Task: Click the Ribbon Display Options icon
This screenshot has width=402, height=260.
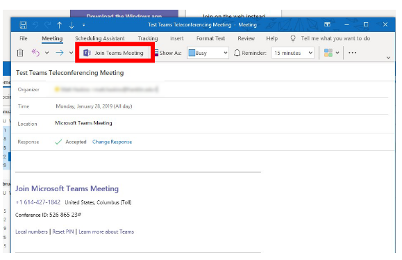Action: pos(327,24)
